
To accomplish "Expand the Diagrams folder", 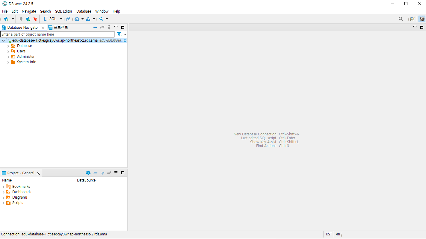I will click(x=3, y=197).
